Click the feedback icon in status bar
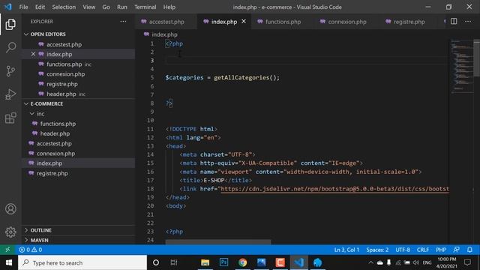This screenshot has height=270, width=480. 456,250
